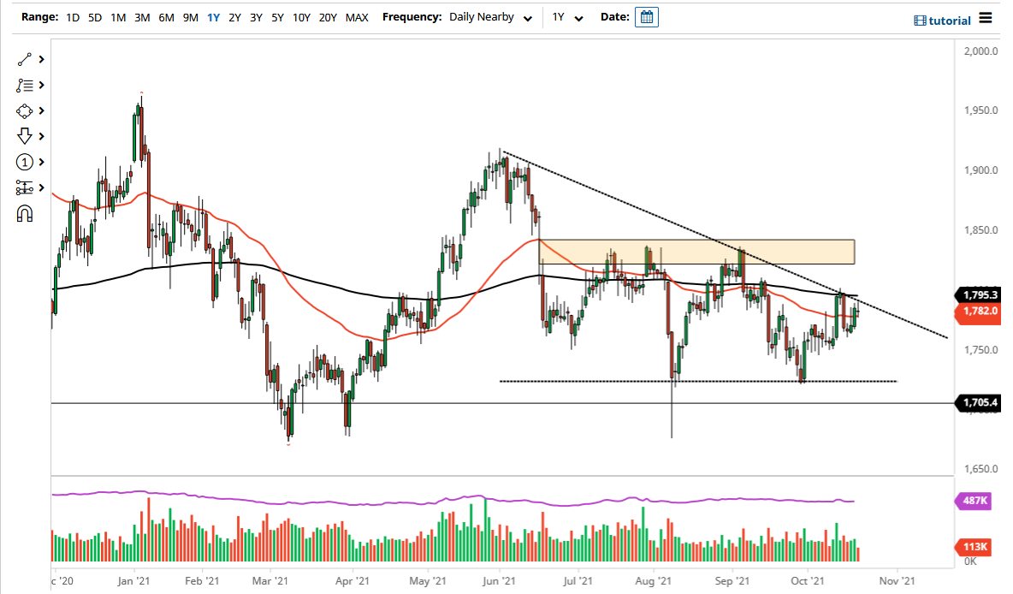Expand the alignment tool options arrow

click(x=41, y=187)
